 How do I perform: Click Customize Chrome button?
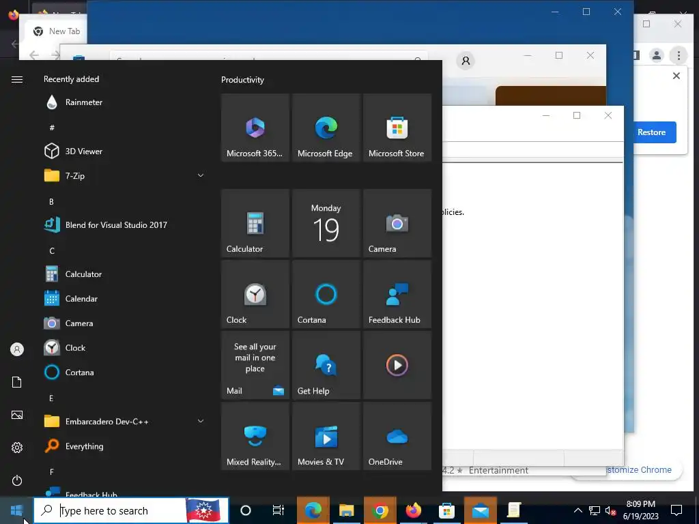(x=640, y=469)
